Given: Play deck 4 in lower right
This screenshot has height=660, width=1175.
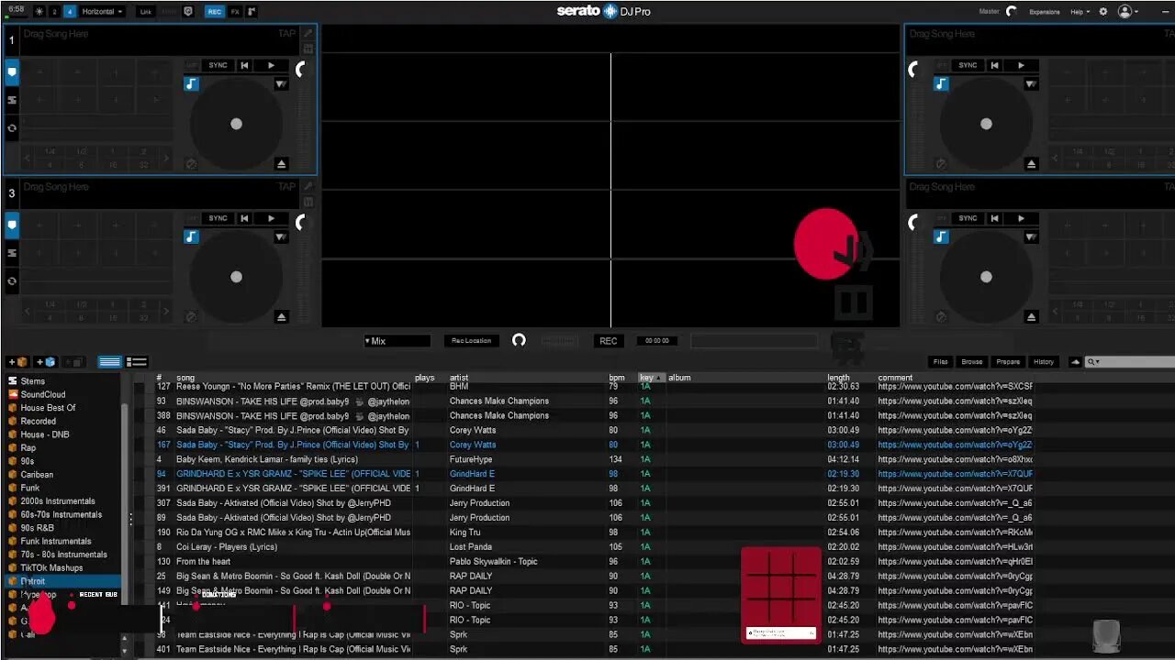Looking at the screenshot, I should pyautogui.click(x=1021, y=218).
